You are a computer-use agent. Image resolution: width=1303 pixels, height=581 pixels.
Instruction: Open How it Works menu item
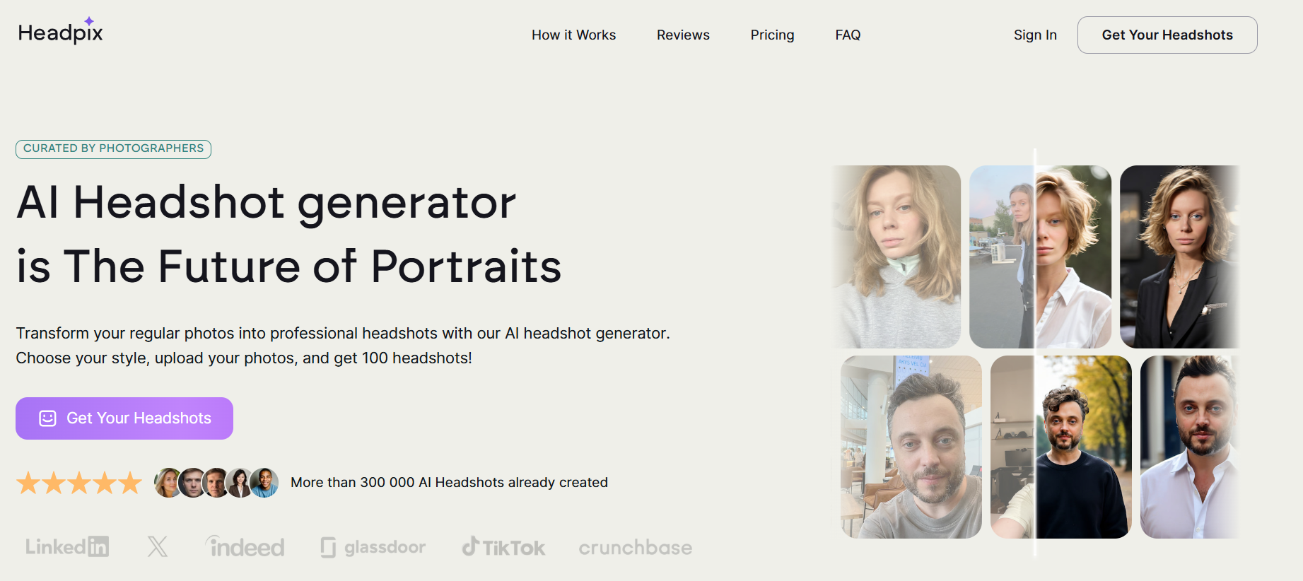(x=573, y=35)
